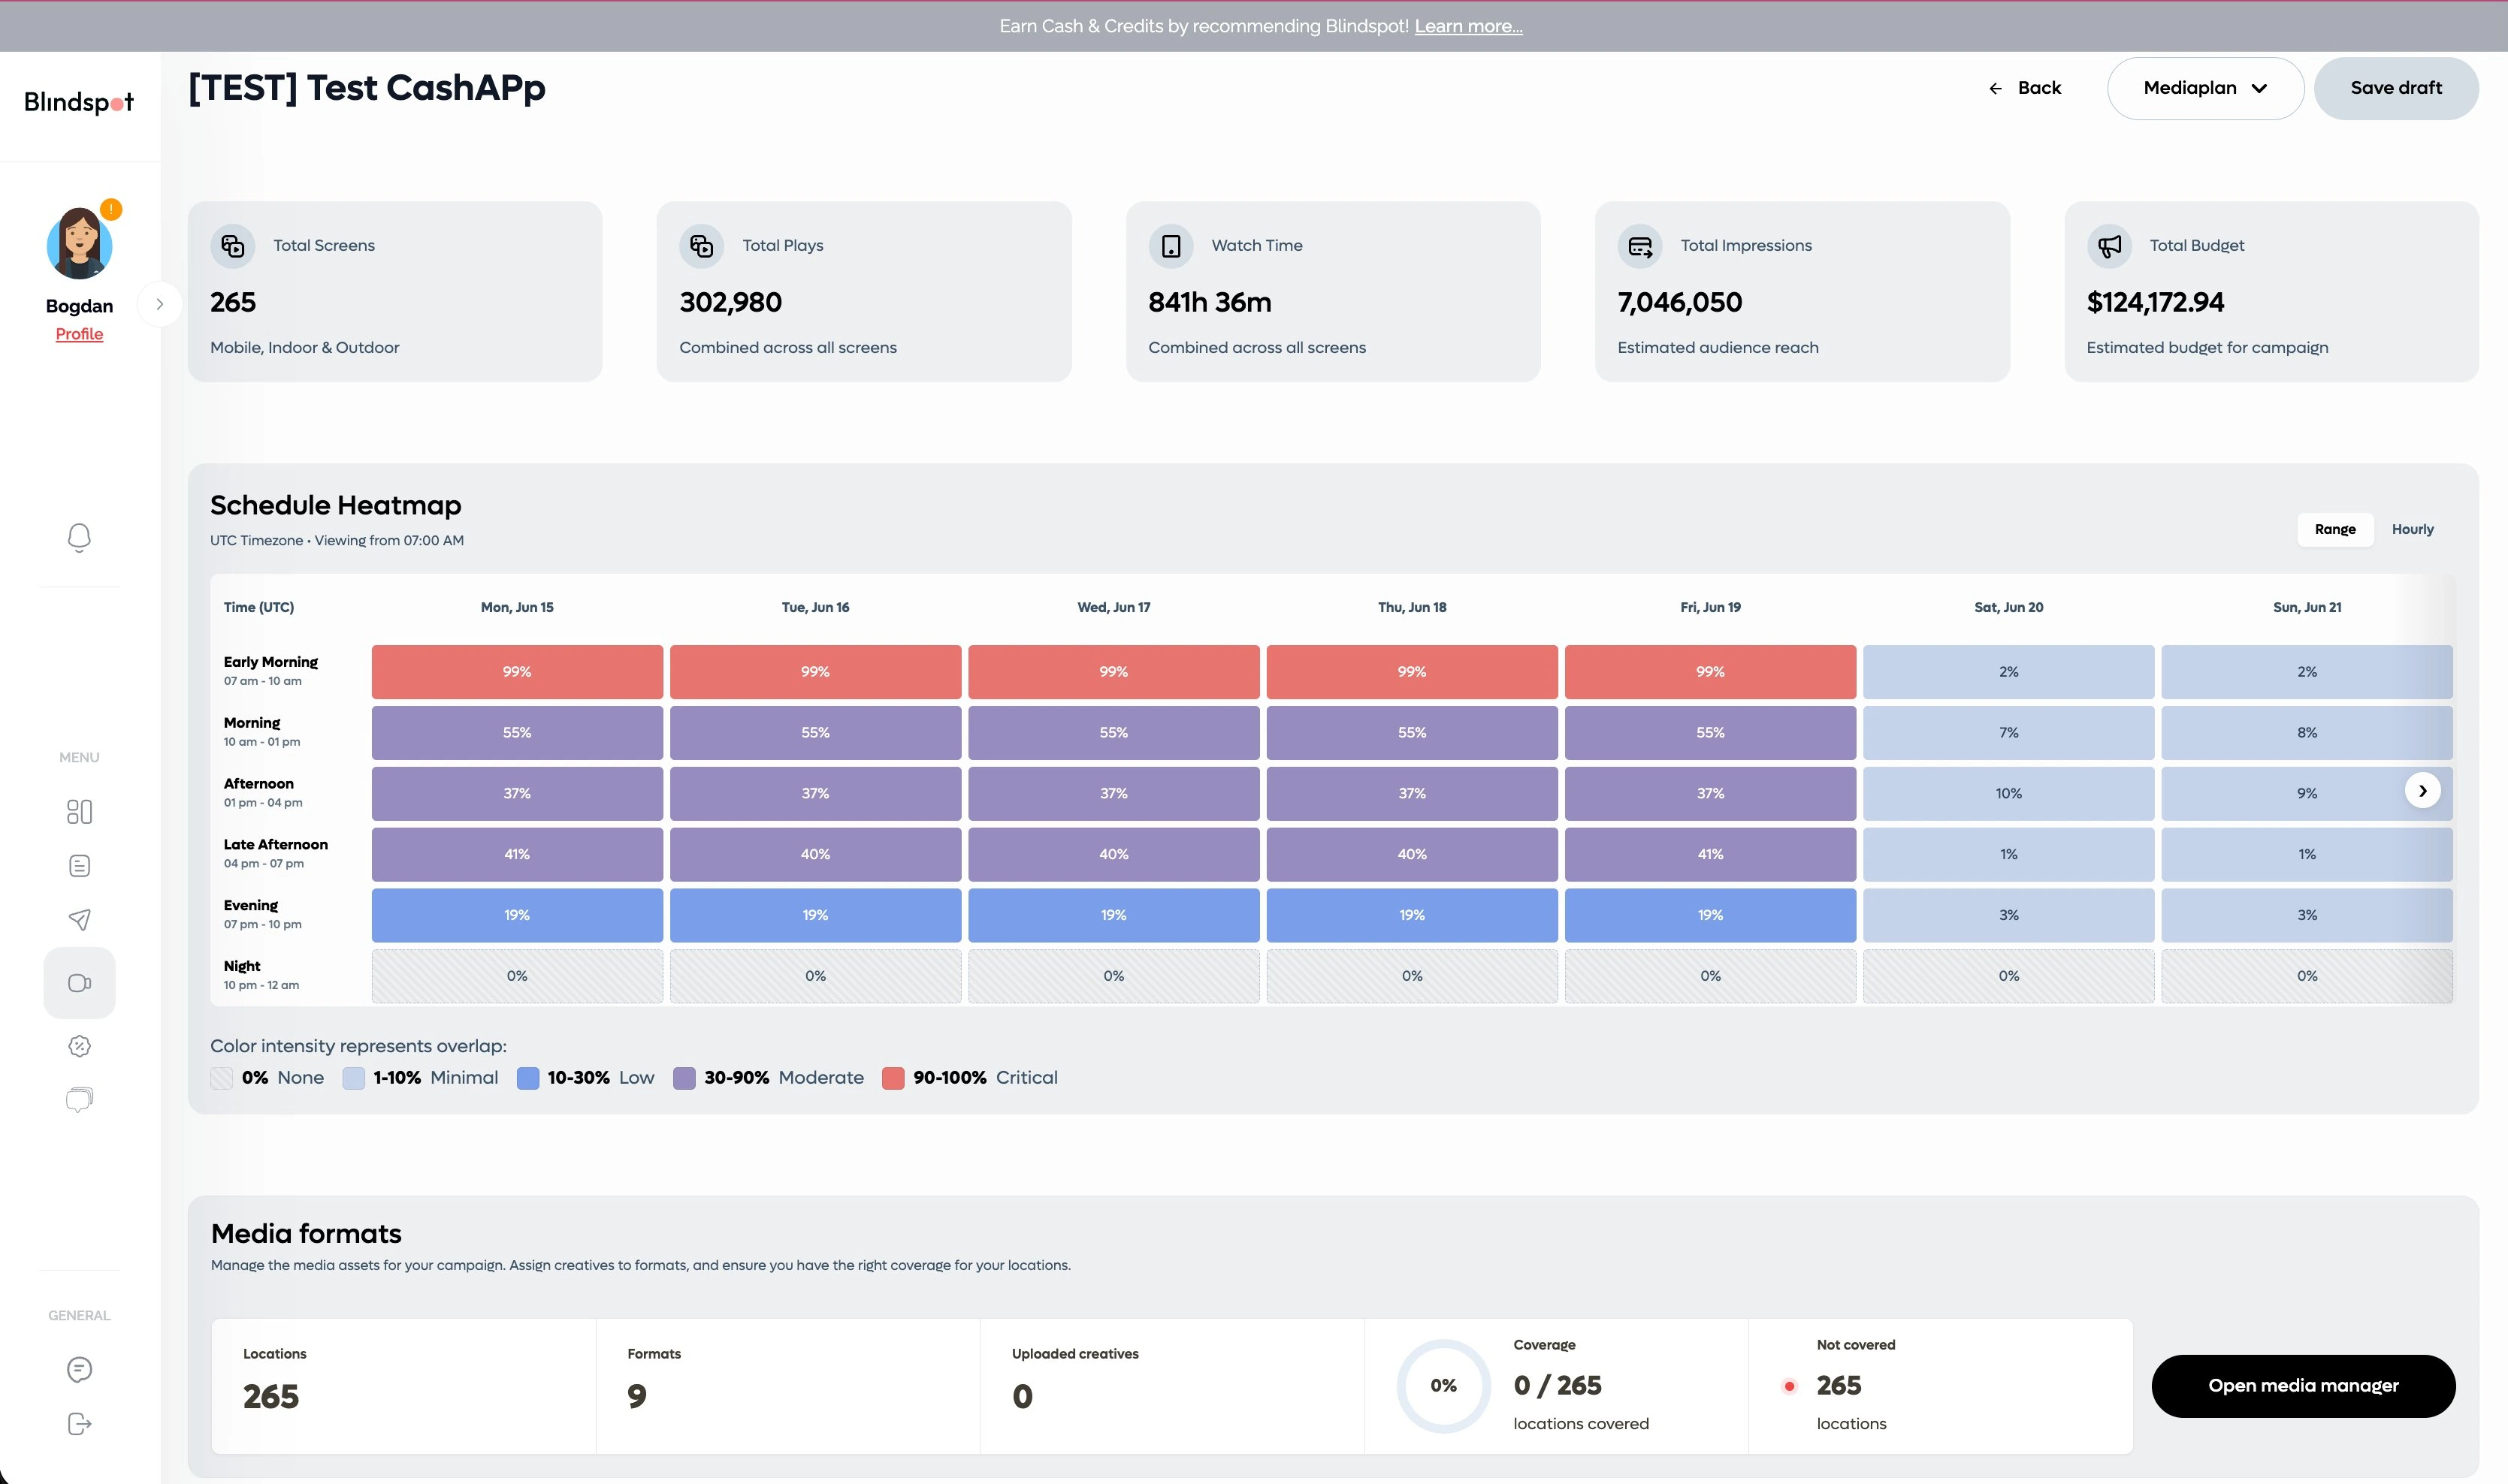Image resolution: width=2508 pixels, height=1484 pixels.
Task: Click the logout icon in sidebar
Action: pyautogui.click(x=79, y=1424)
